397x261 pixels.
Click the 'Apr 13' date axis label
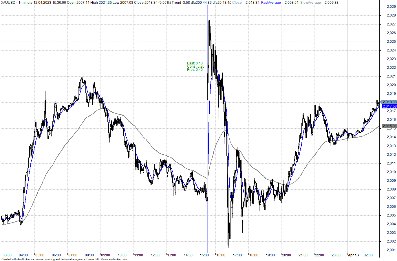tap(353, 255)
